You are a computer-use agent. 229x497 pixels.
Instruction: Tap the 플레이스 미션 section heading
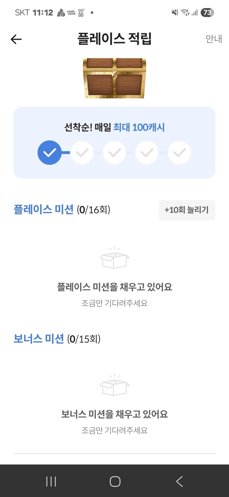click(44, 210)
